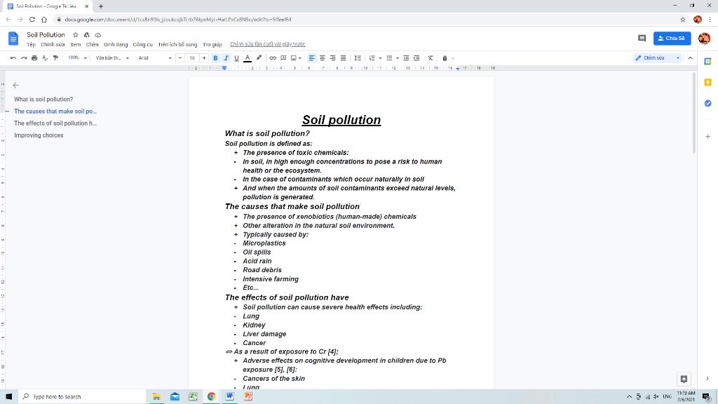Increase indent

pos(416,58)
